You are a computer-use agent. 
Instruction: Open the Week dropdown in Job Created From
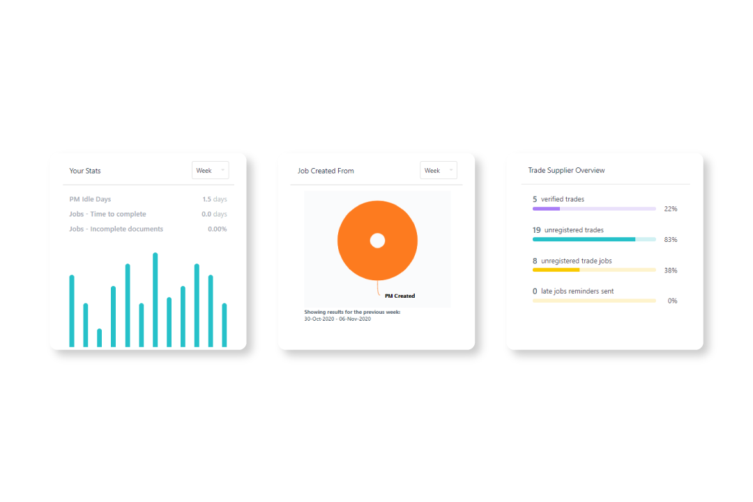(x=439, y=171)
